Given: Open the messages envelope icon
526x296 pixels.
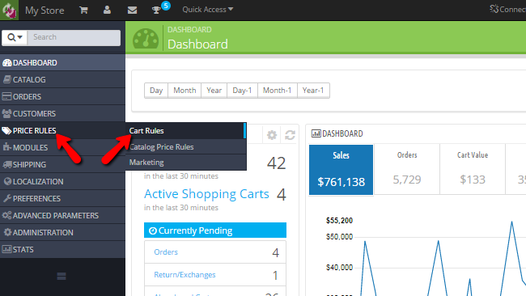Looking at the screenshot, I should click(132, 11).
